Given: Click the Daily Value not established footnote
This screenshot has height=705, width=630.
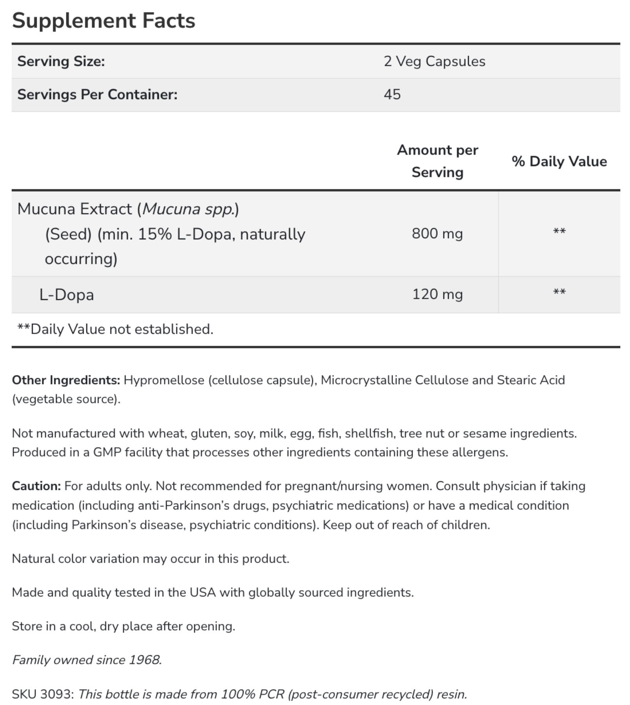Looking at the screenshot, I should click(115, 329).
